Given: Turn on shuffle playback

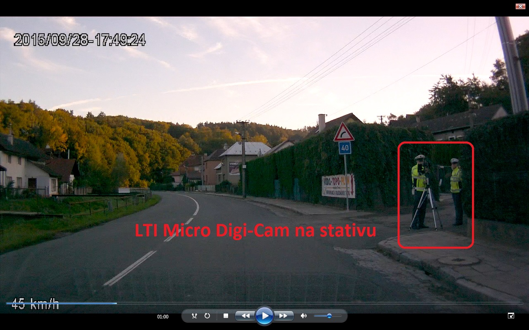Looking at the screenshot, I should (x=194, y=316).
